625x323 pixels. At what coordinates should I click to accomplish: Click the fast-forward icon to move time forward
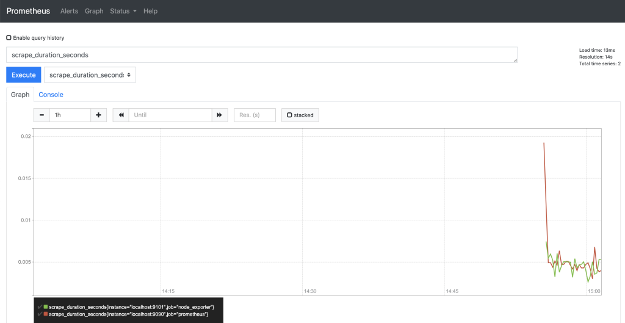(220, 115)
